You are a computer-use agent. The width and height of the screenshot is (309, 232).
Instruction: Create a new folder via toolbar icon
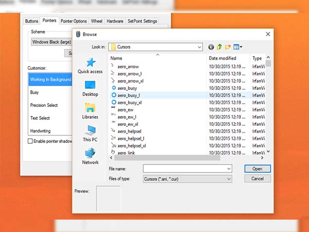[228, 47]
